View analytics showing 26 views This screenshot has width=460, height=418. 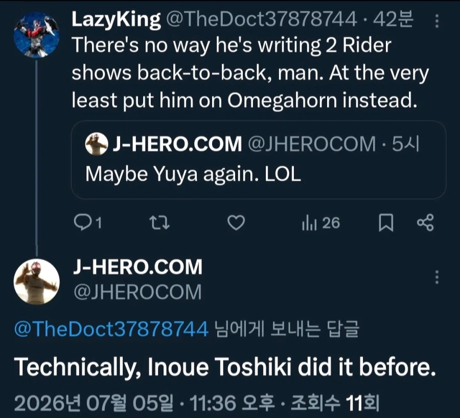pyautogui.click(x=320, y=223)
